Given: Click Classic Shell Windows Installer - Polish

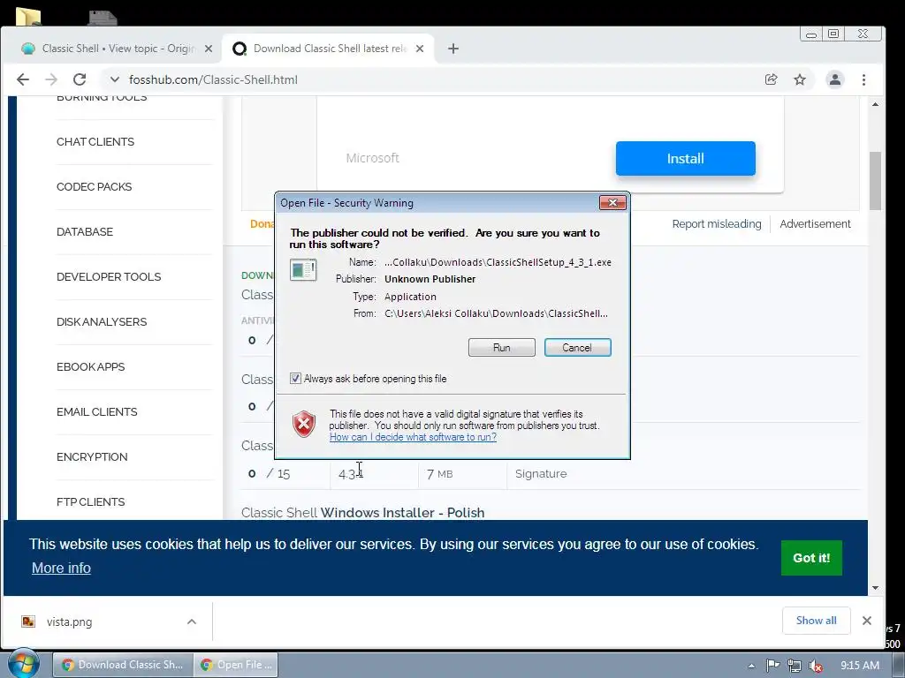Looking at the screenshot, I should pos(362,513).
